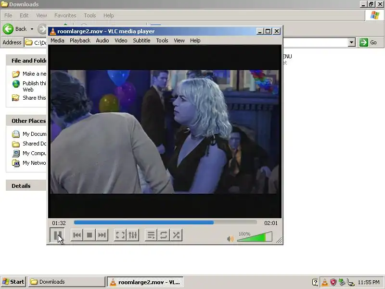
Task: Click Publish this folder to Web
Action: pos(29,86)
